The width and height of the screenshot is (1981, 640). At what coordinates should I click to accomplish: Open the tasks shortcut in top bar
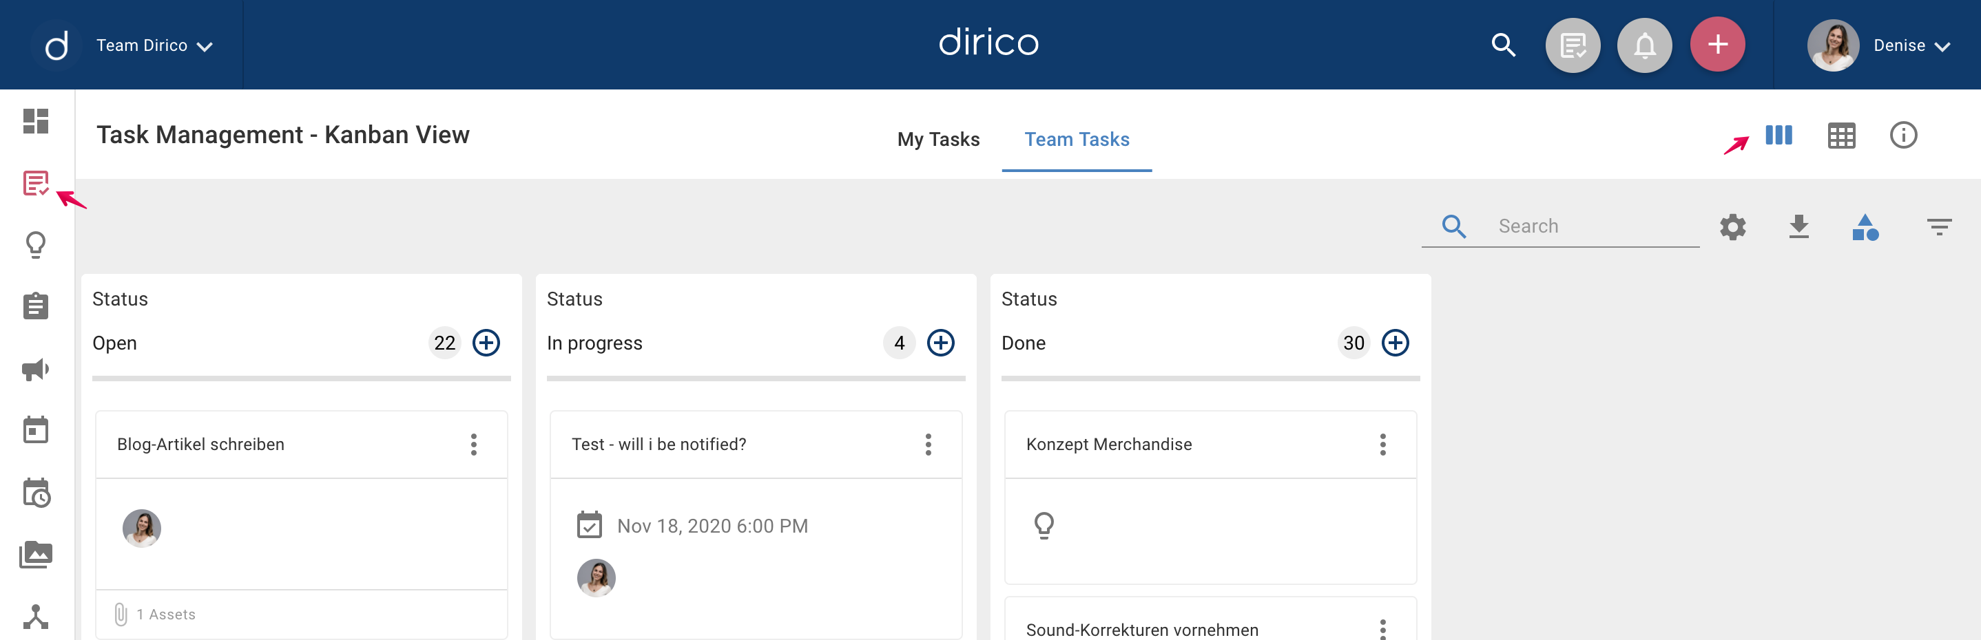tap(1573, 45)
